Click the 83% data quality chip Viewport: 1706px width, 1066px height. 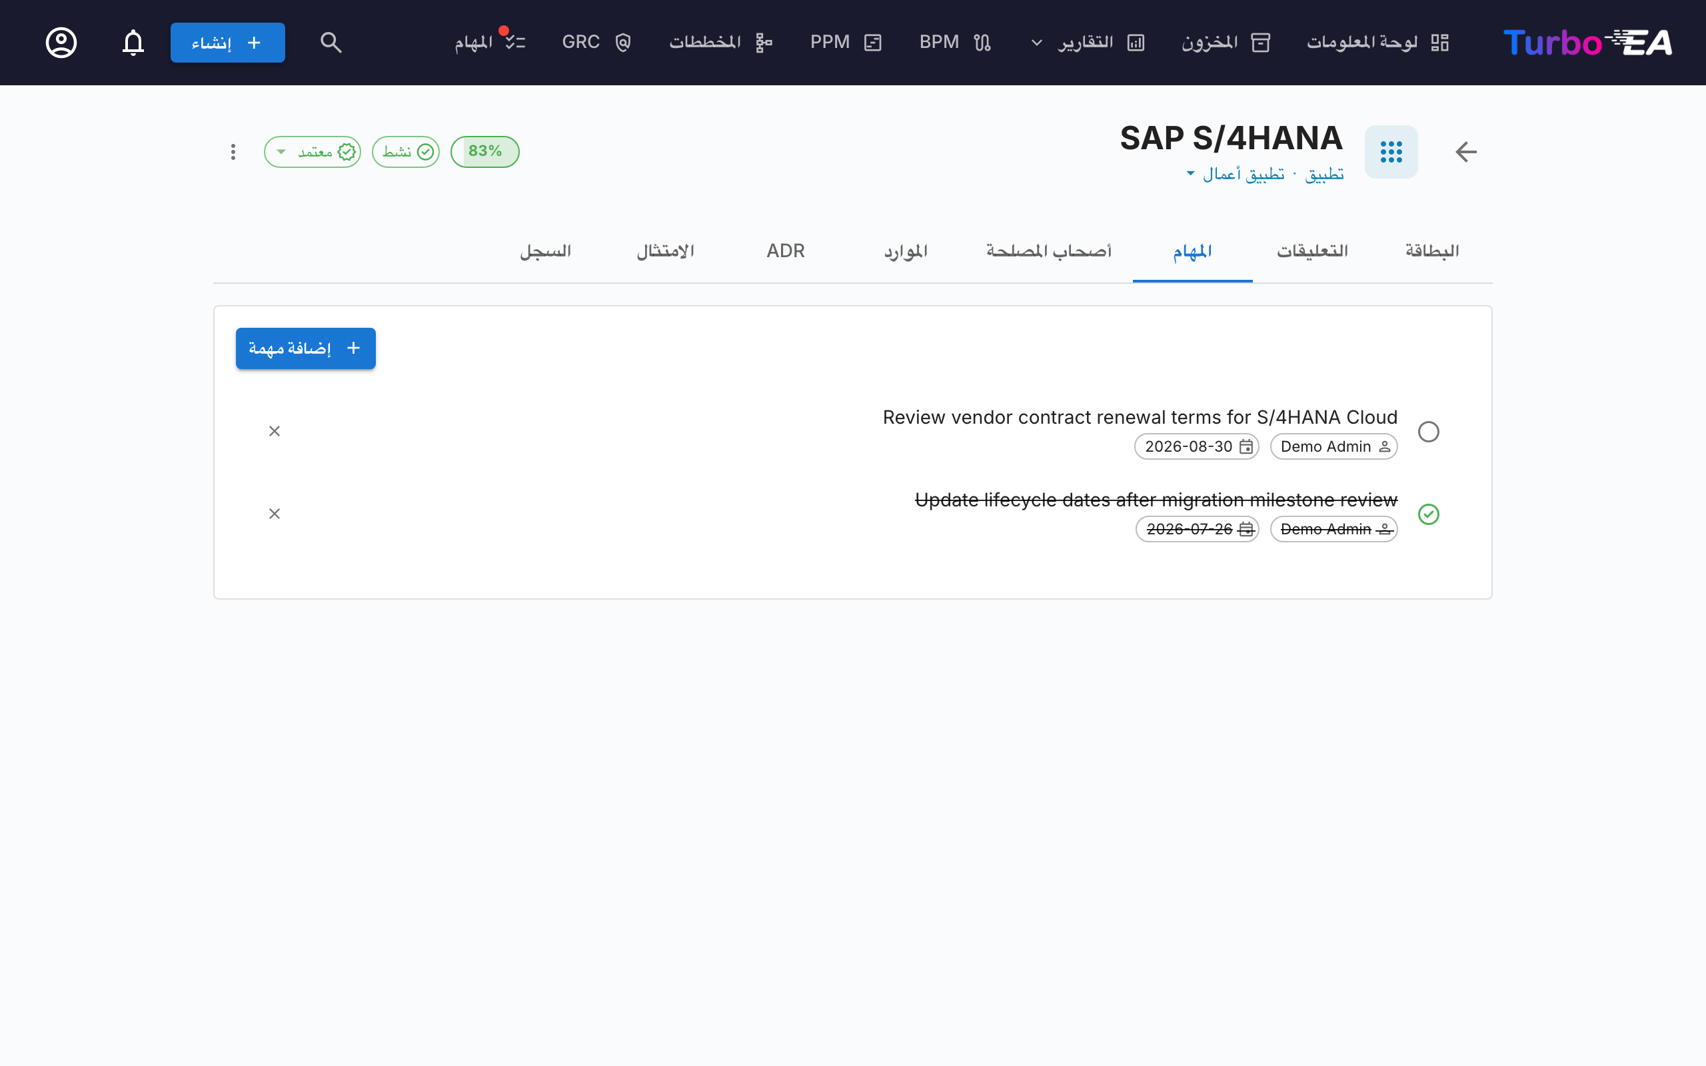coord(485,152)
